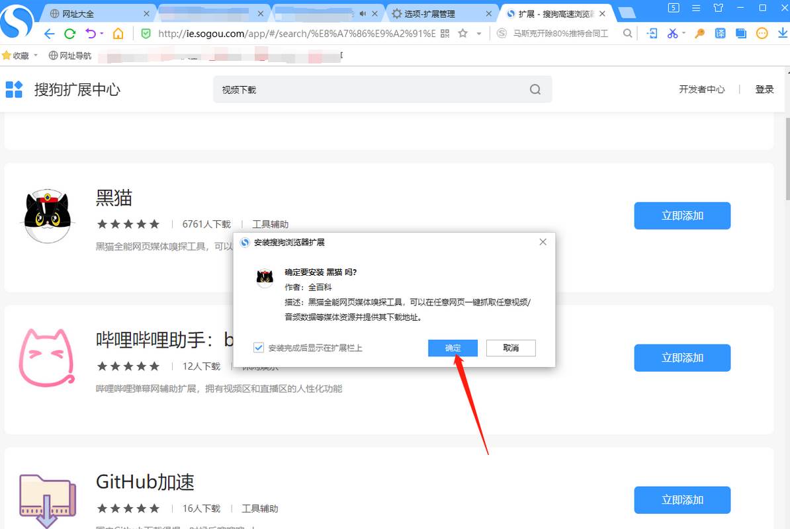The height and width of the screenshot is (529, 790).
Task: Click the GitHub加速 folder icon
Action: point(48,501)
